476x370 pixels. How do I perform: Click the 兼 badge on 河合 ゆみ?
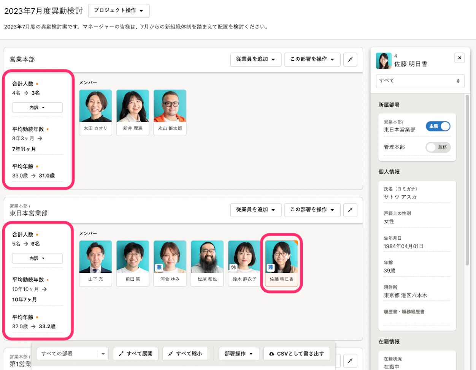[x=159, y=267]
